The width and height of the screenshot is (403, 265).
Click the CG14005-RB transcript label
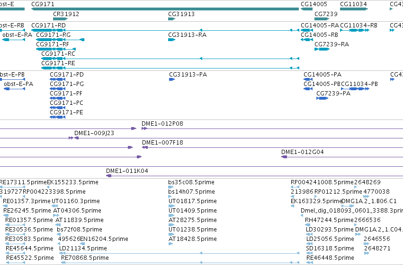(320, 35)
